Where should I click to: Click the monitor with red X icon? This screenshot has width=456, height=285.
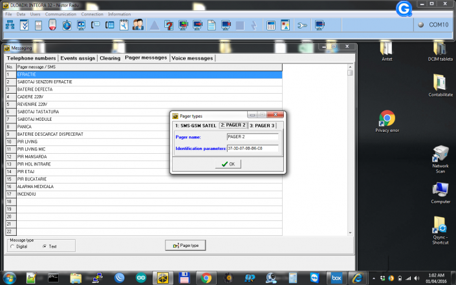226,25
